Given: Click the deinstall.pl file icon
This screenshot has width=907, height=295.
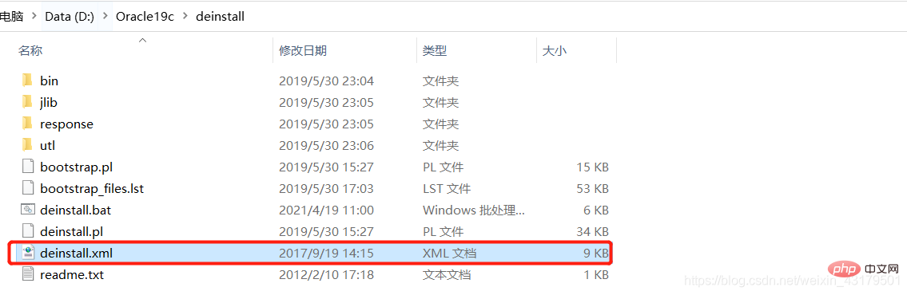Looking at the screenshot, I should pos(28,231).
